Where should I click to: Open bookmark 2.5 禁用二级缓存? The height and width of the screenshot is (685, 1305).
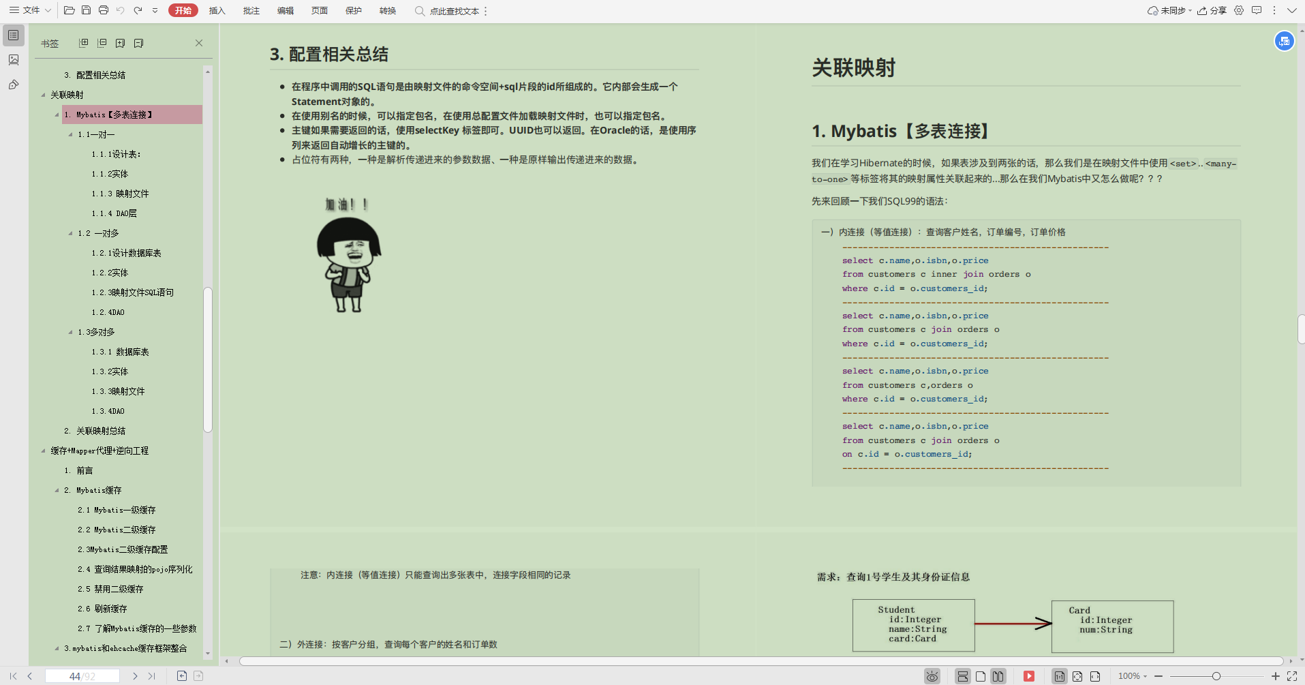pos(110,589)
